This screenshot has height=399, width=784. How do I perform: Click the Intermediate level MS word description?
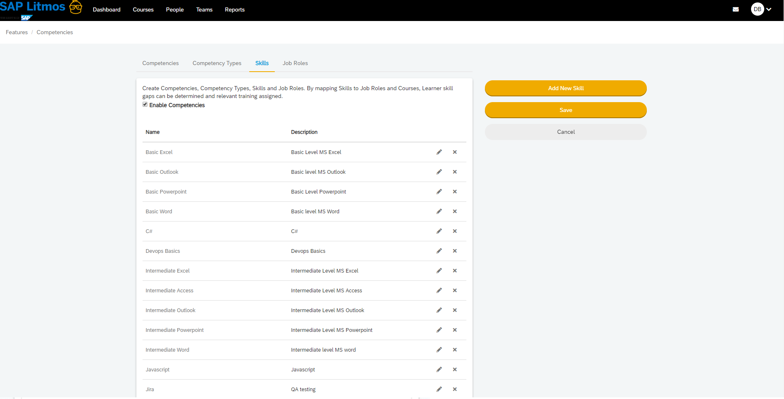pyautogui.click(x=323, y=350)
